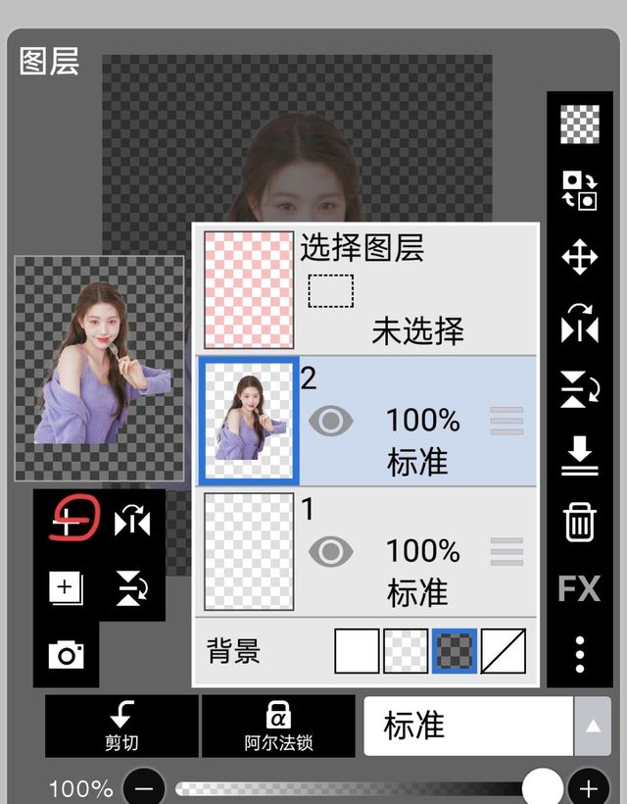Expand blend mode list with triangle arrow

coord(592,727)
